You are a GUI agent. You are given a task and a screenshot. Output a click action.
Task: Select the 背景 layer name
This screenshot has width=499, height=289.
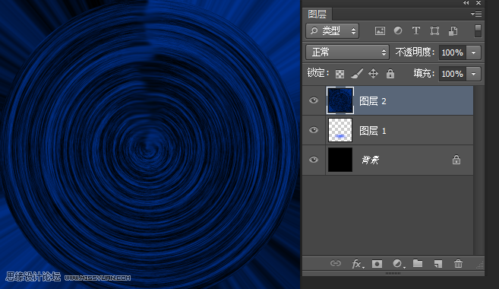(x=370, y=160)
